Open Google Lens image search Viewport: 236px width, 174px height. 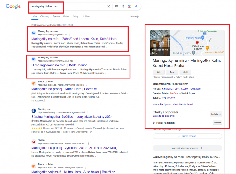click(130, 6)
